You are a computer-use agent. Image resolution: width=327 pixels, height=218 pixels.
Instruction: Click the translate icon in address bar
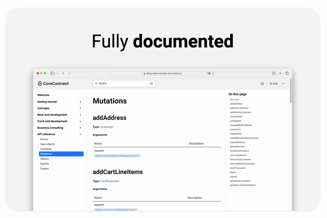click(209, 73)
